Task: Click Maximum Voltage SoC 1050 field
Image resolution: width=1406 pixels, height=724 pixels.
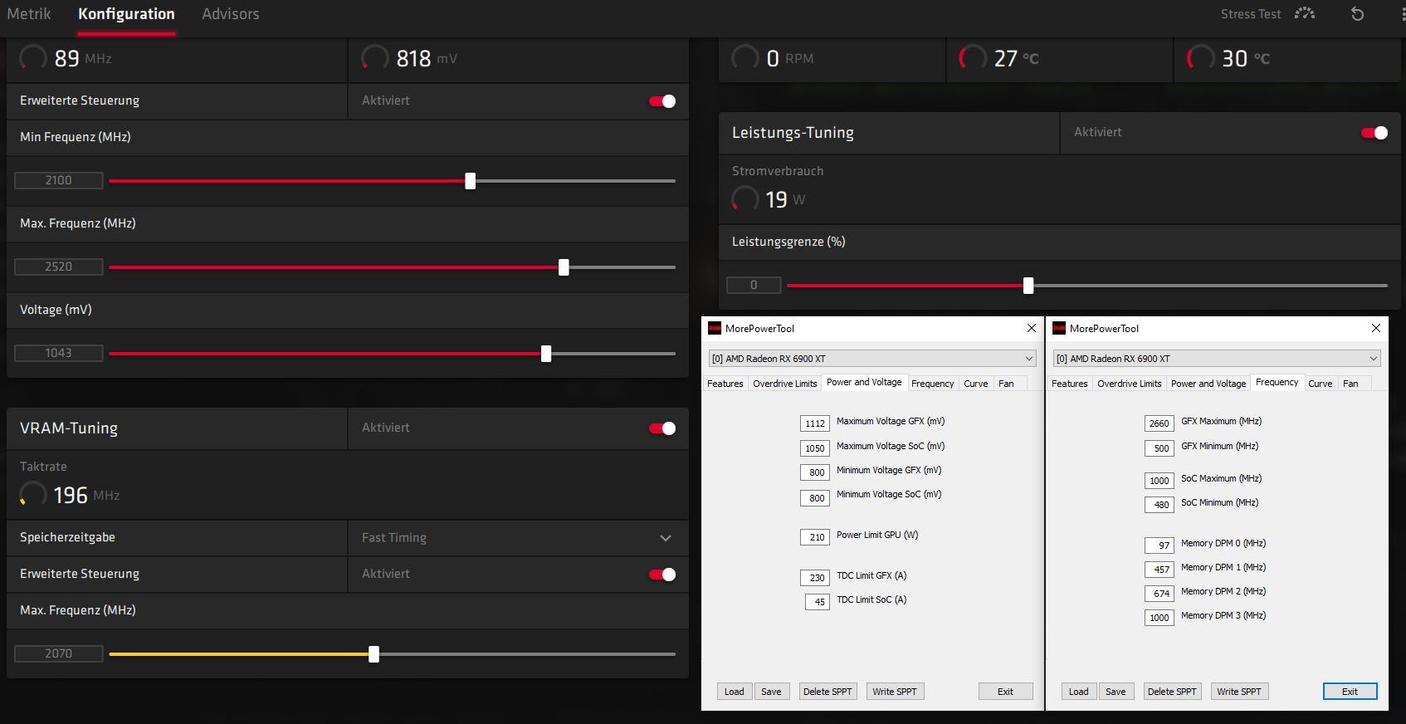Action: pos(815,448)
